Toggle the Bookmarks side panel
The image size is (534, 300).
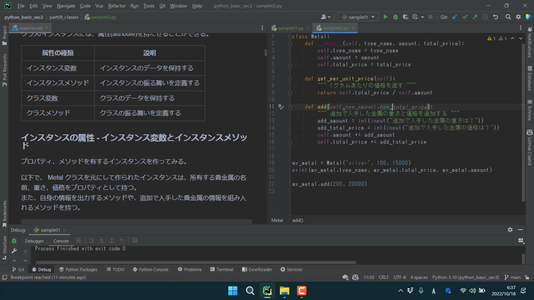[5, 213]
